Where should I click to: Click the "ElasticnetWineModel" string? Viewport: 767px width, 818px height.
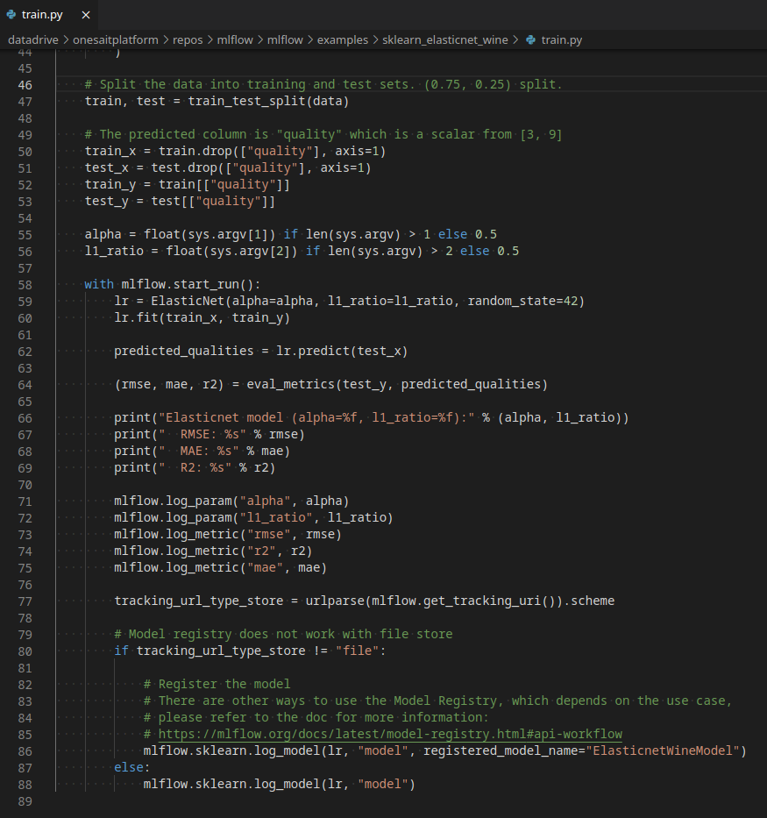(662, 751)
